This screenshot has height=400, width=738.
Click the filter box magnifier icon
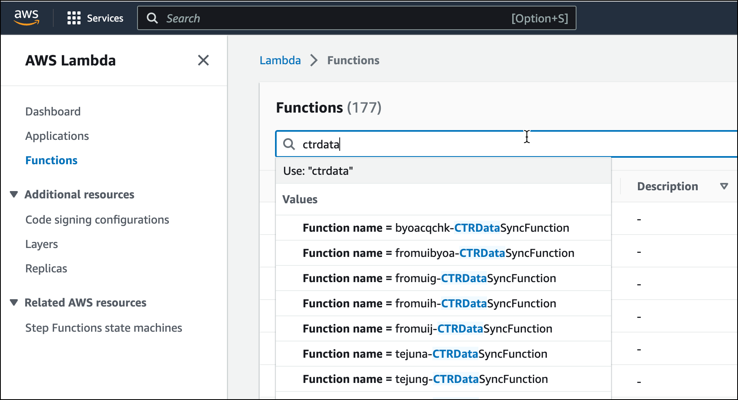tap(289, 144)
